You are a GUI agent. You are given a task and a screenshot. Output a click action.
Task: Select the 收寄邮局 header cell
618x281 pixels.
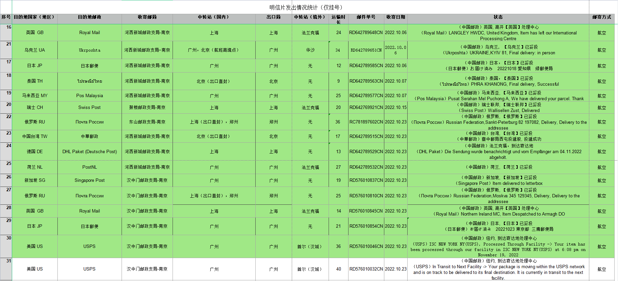pos(147,17)
